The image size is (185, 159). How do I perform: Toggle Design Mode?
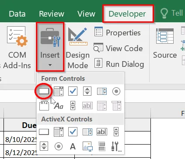pos(78,48)
